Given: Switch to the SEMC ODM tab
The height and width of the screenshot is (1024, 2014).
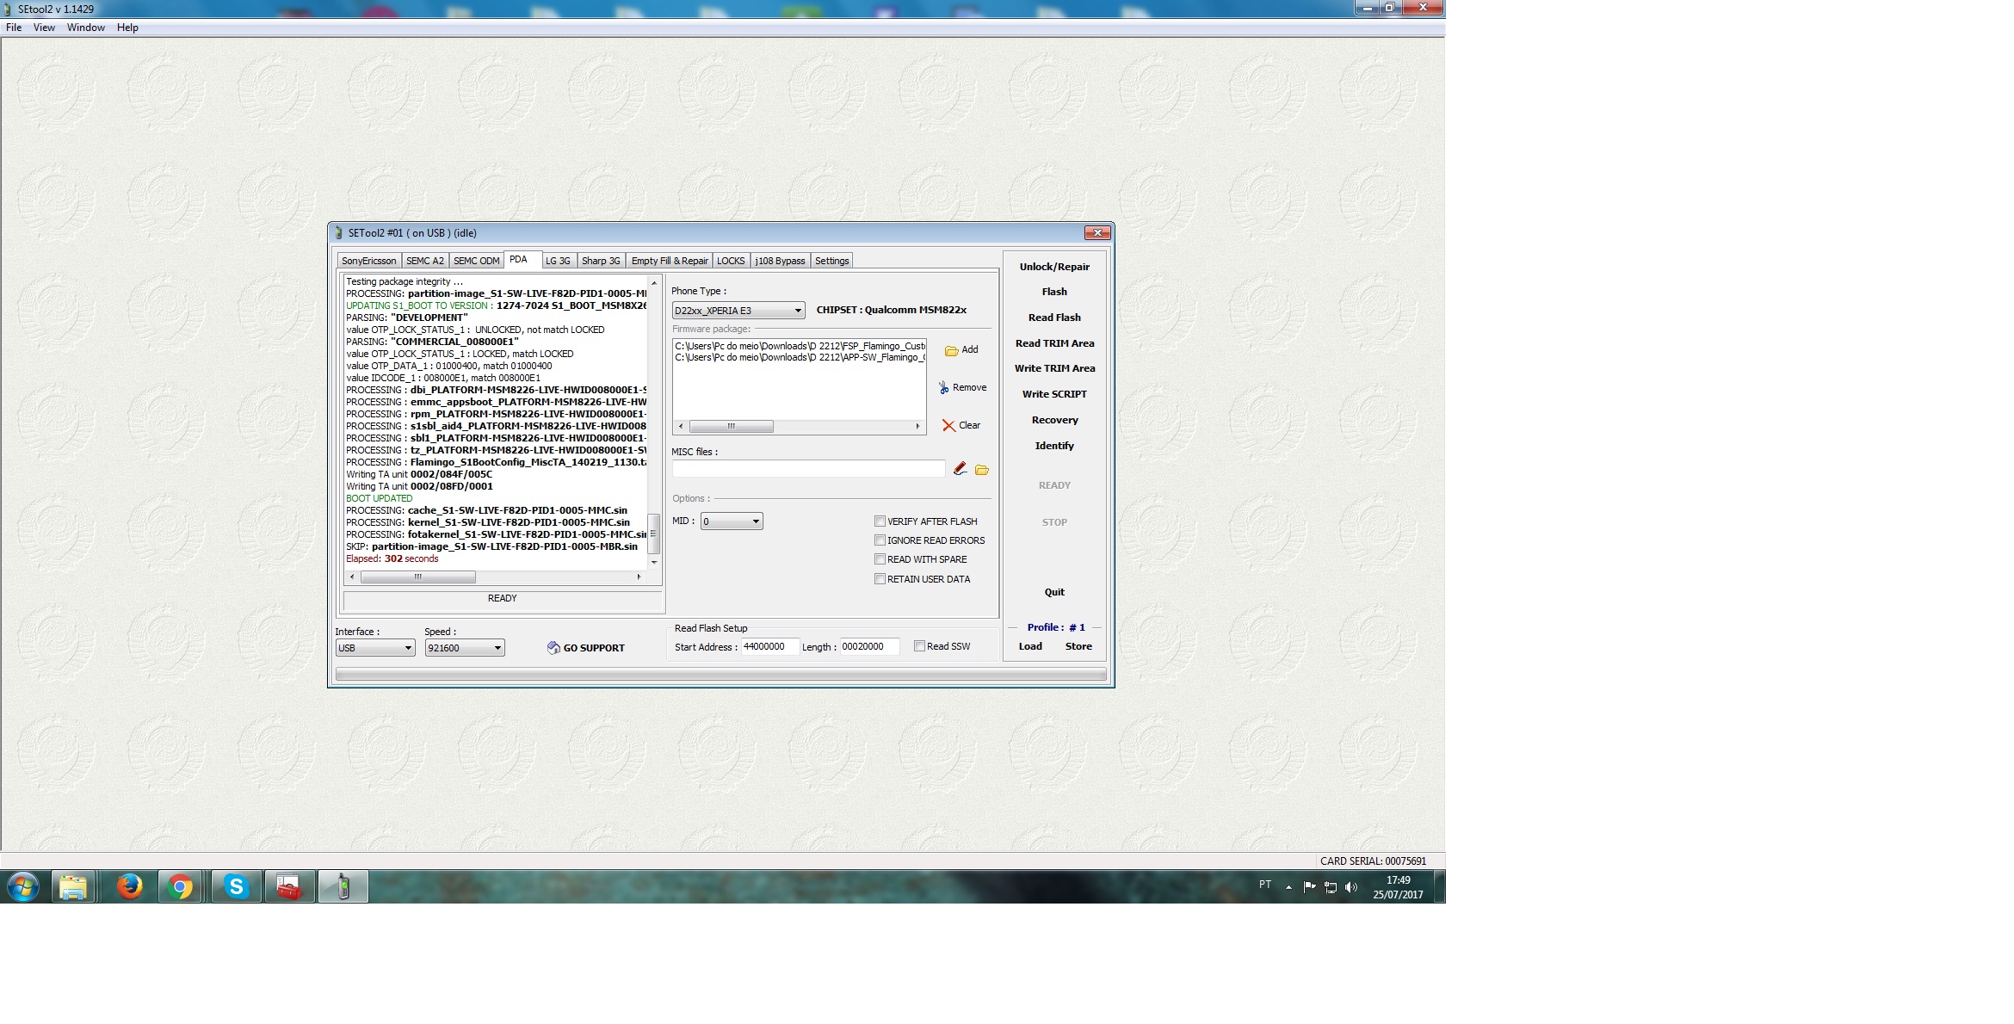Looking at the screenshot, I should pyautogui.click(x=477, y=261).
